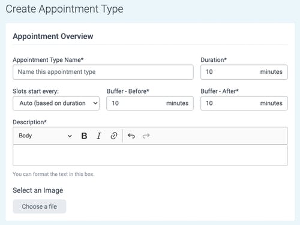Edit the Buffer - After minutes field
This screenshot has height=225, width=300.
[244, 103]
